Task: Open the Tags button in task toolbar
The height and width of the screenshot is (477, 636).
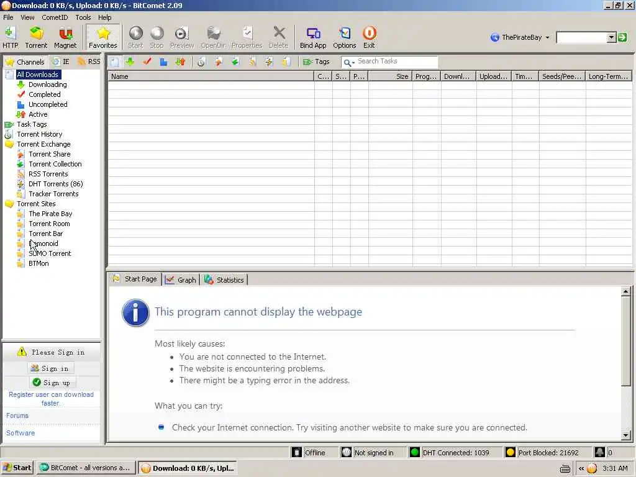Action: [x=316, y=61]
